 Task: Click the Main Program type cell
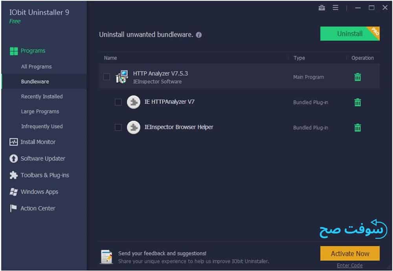(309, 77)
